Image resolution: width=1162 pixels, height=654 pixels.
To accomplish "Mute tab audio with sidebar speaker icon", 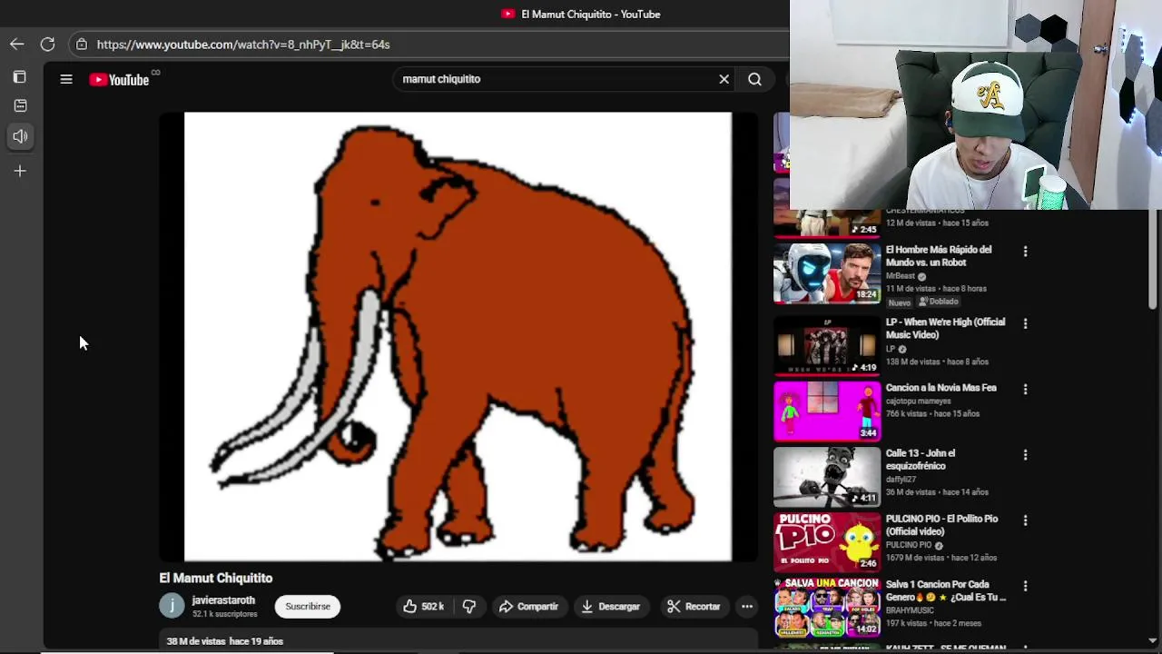I will 20,136.
